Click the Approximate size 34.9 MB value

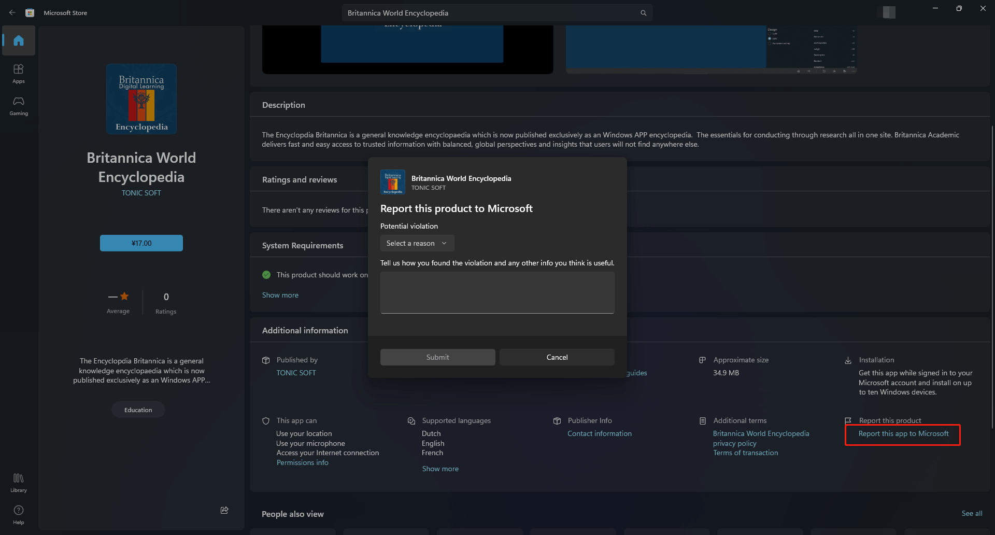(726, 373)
